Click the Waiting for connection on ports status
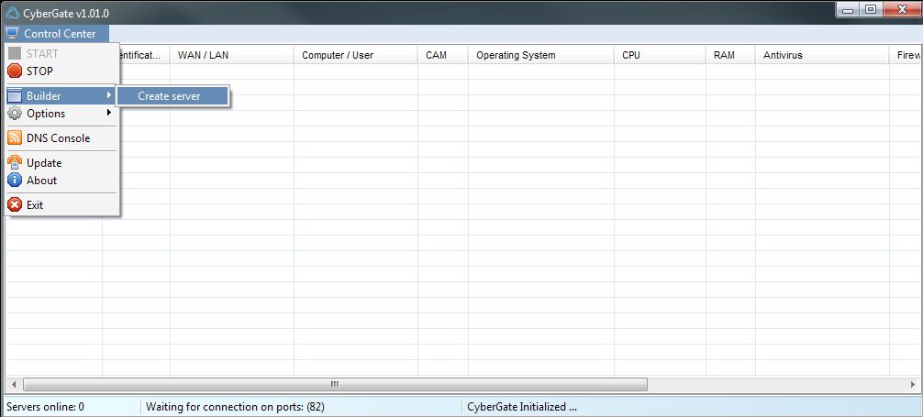The width and height of the screenshot is (923, 417). 235,406
